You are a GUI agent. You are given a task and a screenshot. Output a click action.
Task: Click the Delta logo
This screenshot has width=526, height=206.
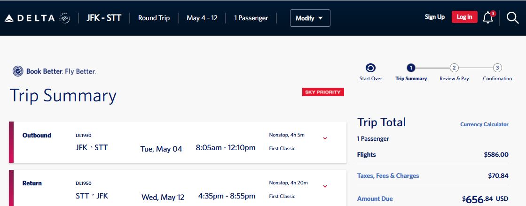pos(30,18)
